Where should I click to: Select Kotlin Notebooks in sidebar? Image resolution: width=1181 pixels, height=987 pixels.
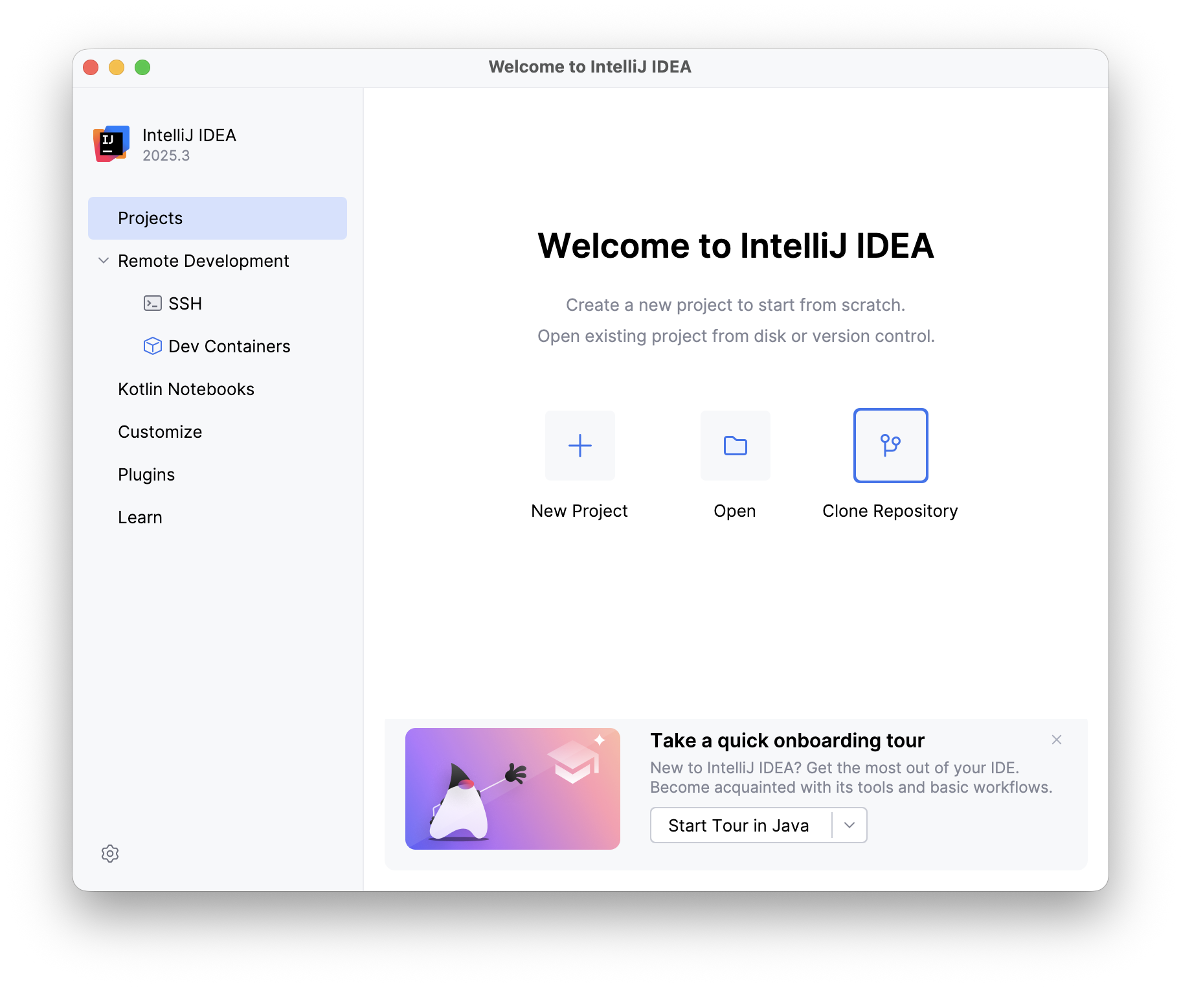pyautogui.click(x=186, y=389)
